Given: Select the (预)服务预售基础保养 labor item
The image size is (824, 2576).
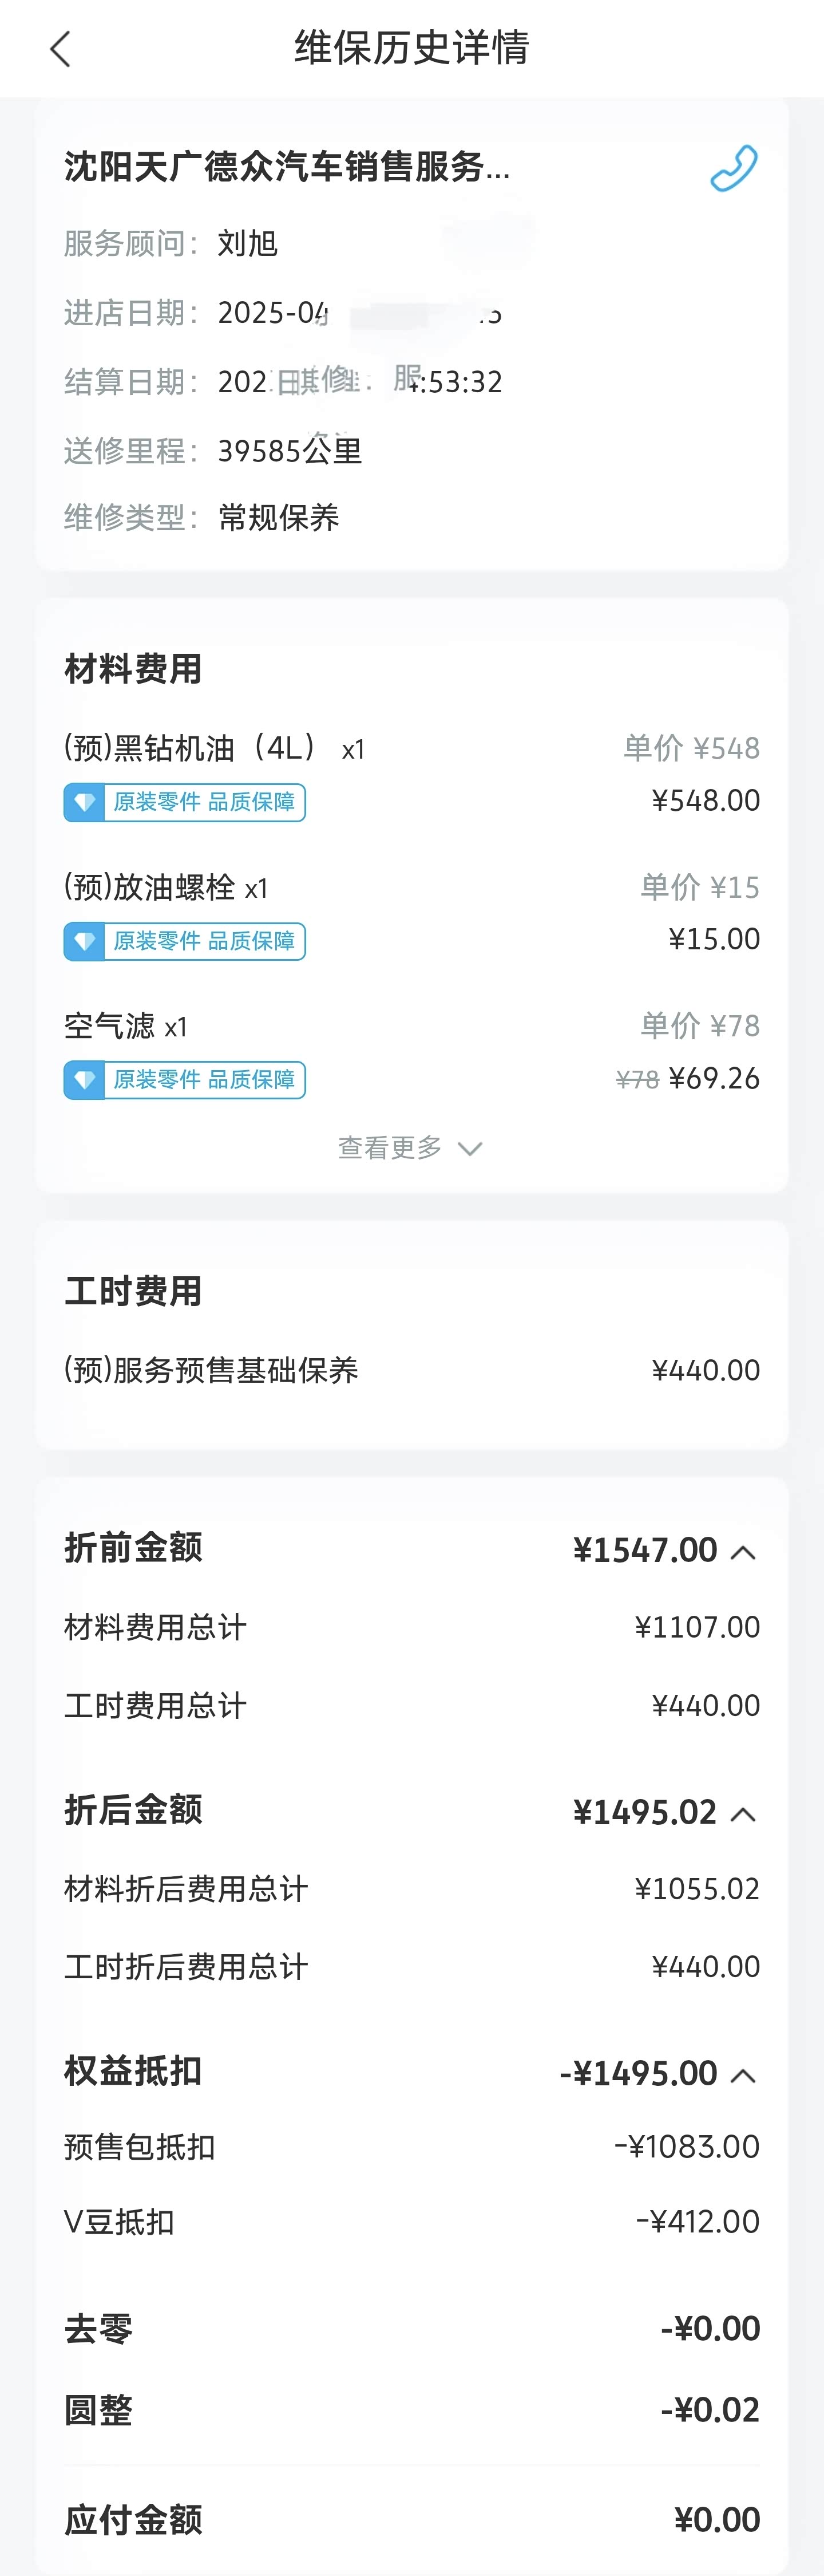Looking at the screenshot, I should [211, 1370].
